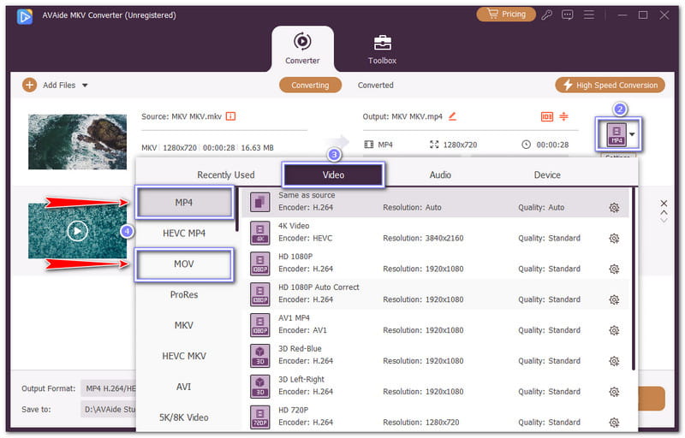Select HEVC MP4 in the format list

click(x=184, y=234)
